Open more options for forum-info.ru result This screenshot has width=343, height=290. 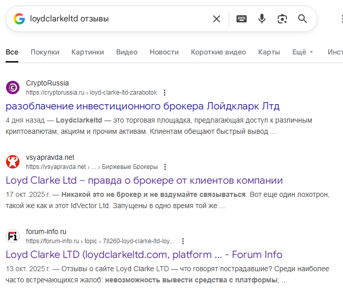coord(183,241)
